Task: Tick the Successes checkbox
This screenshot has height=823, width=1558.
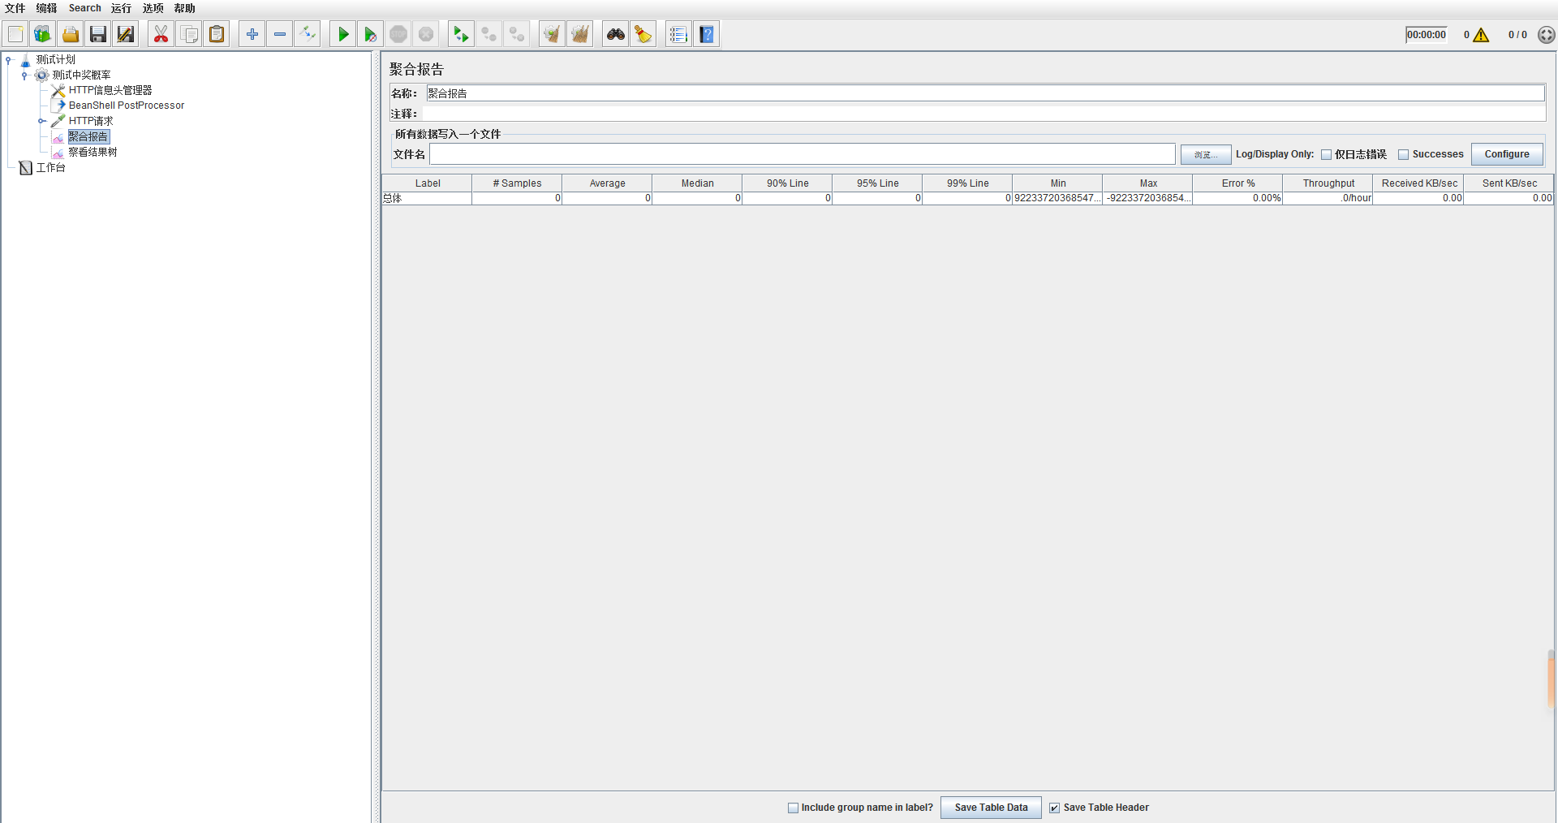Action: (1403, 154)
